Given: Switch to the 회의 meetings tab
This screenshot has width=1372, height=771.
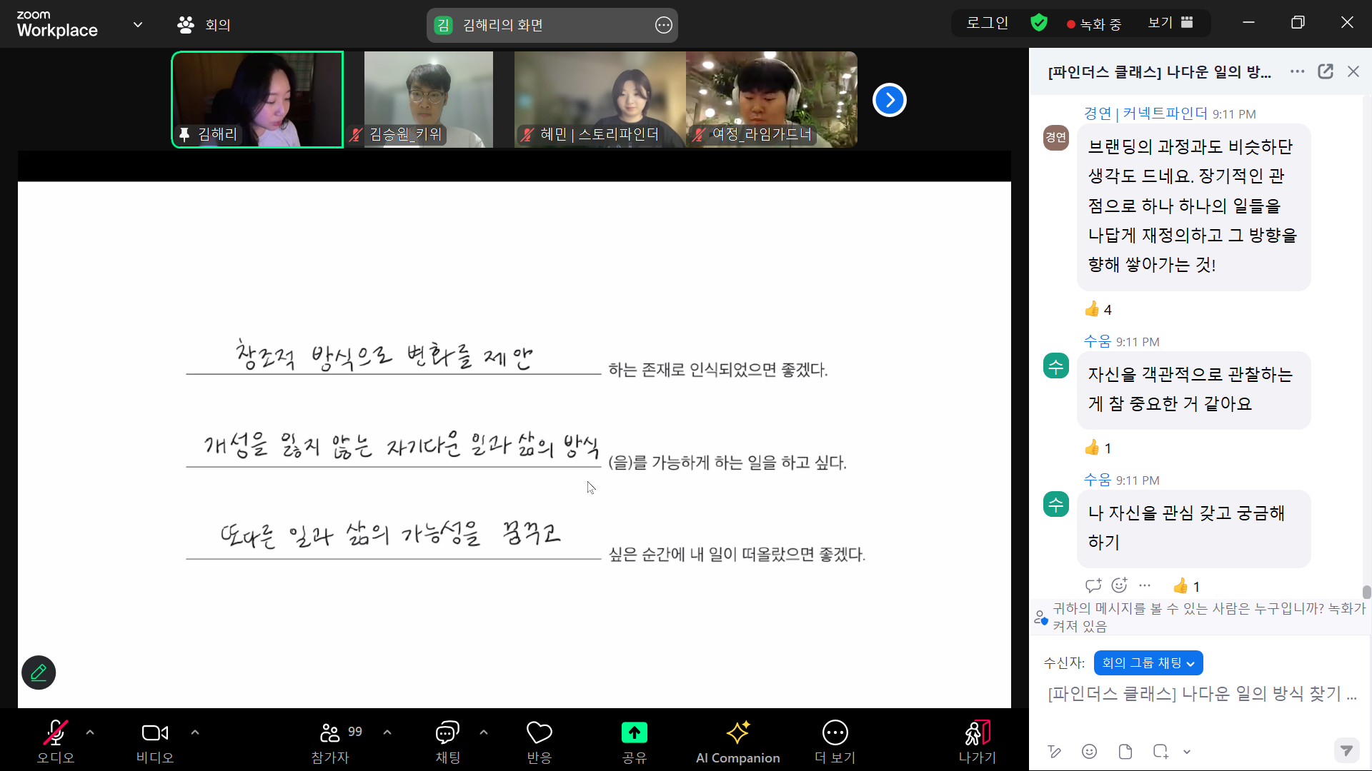Looking at the screenshot, I should (204, 25).
